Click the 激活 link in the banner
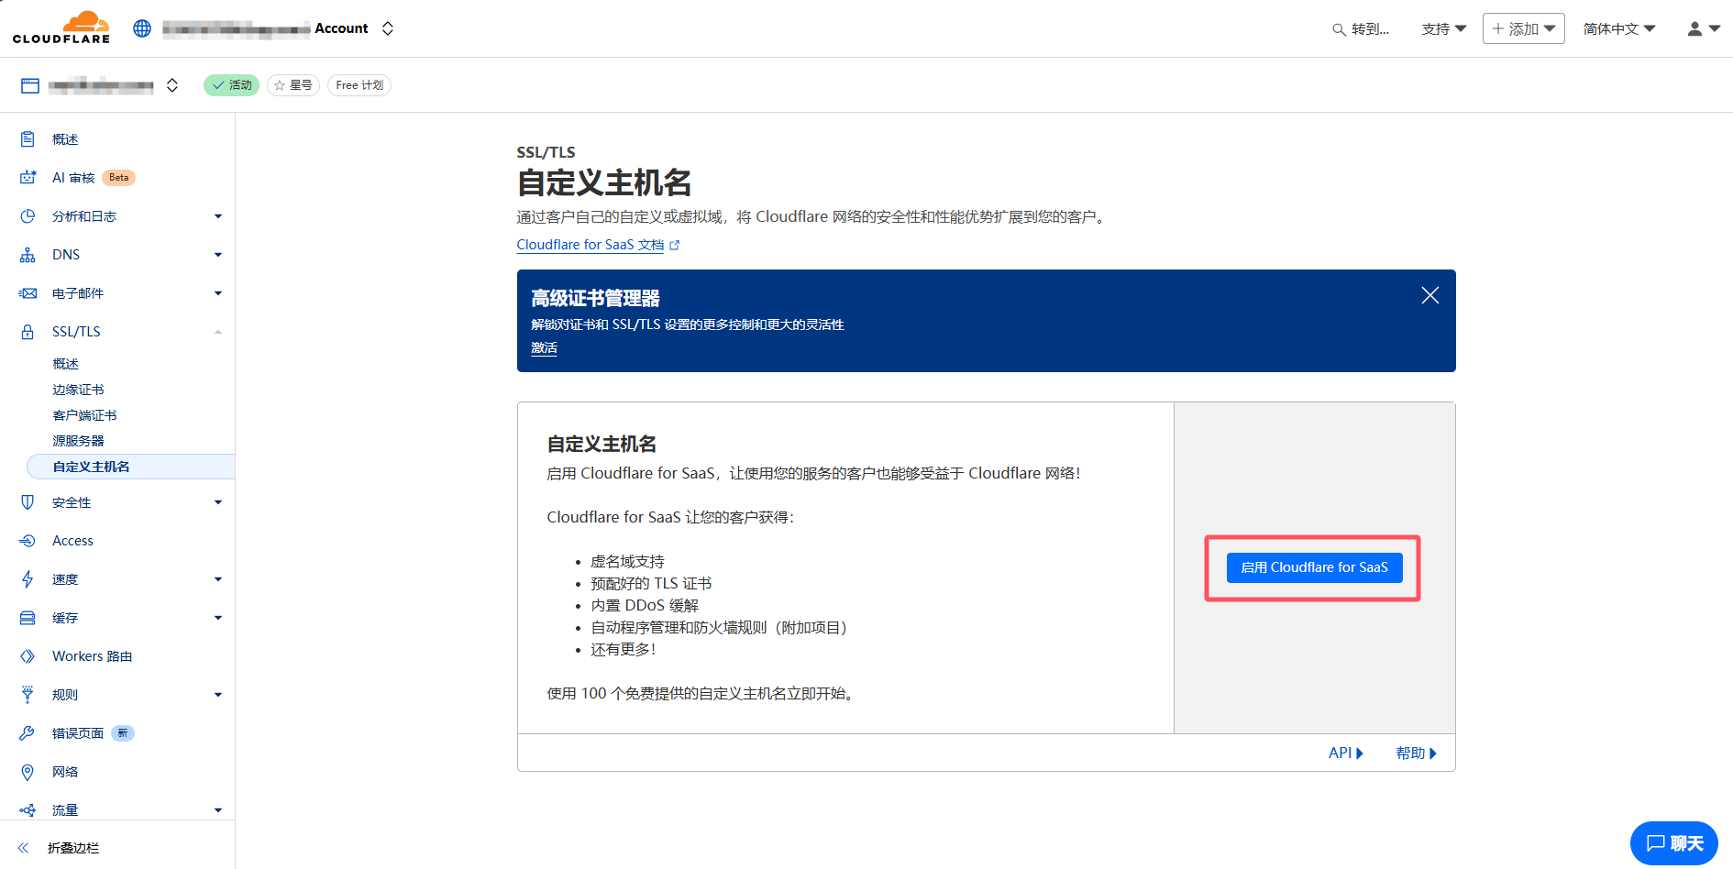Image resolution: width=1733 pixels, height=869 pixels. click(x=544, y=348)
